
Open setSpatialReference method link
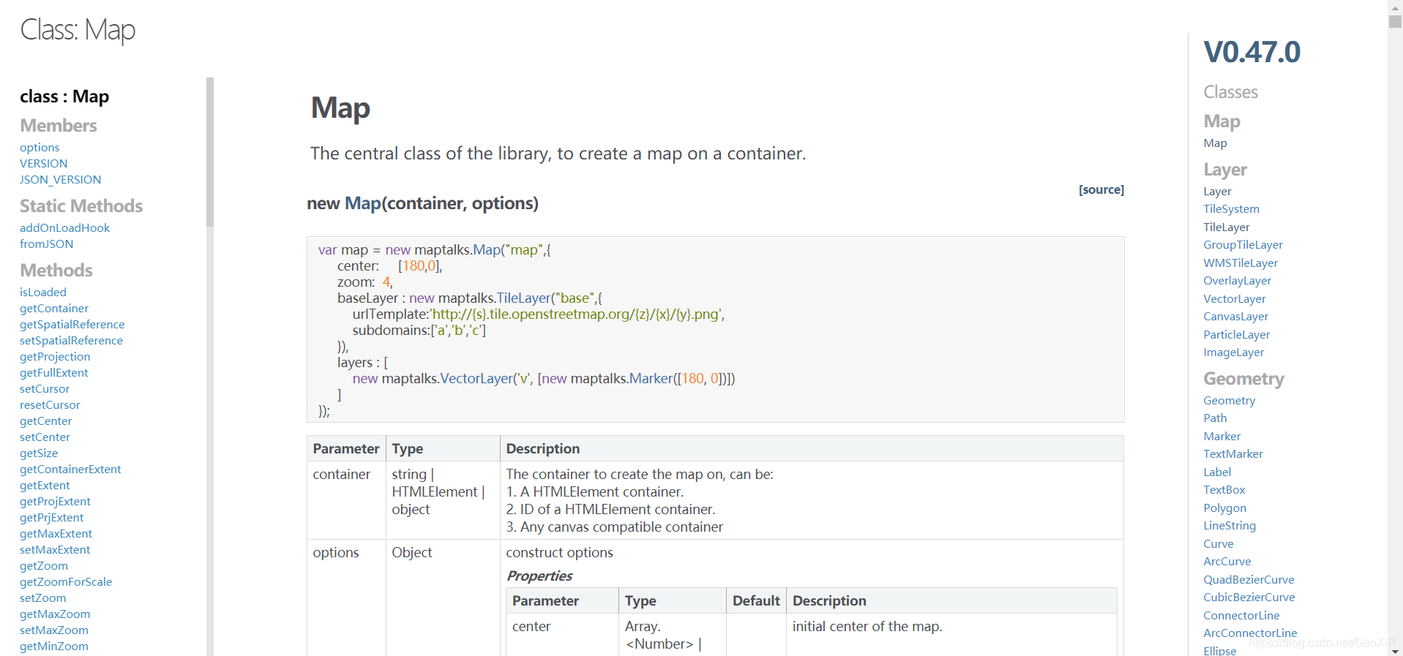71,341
